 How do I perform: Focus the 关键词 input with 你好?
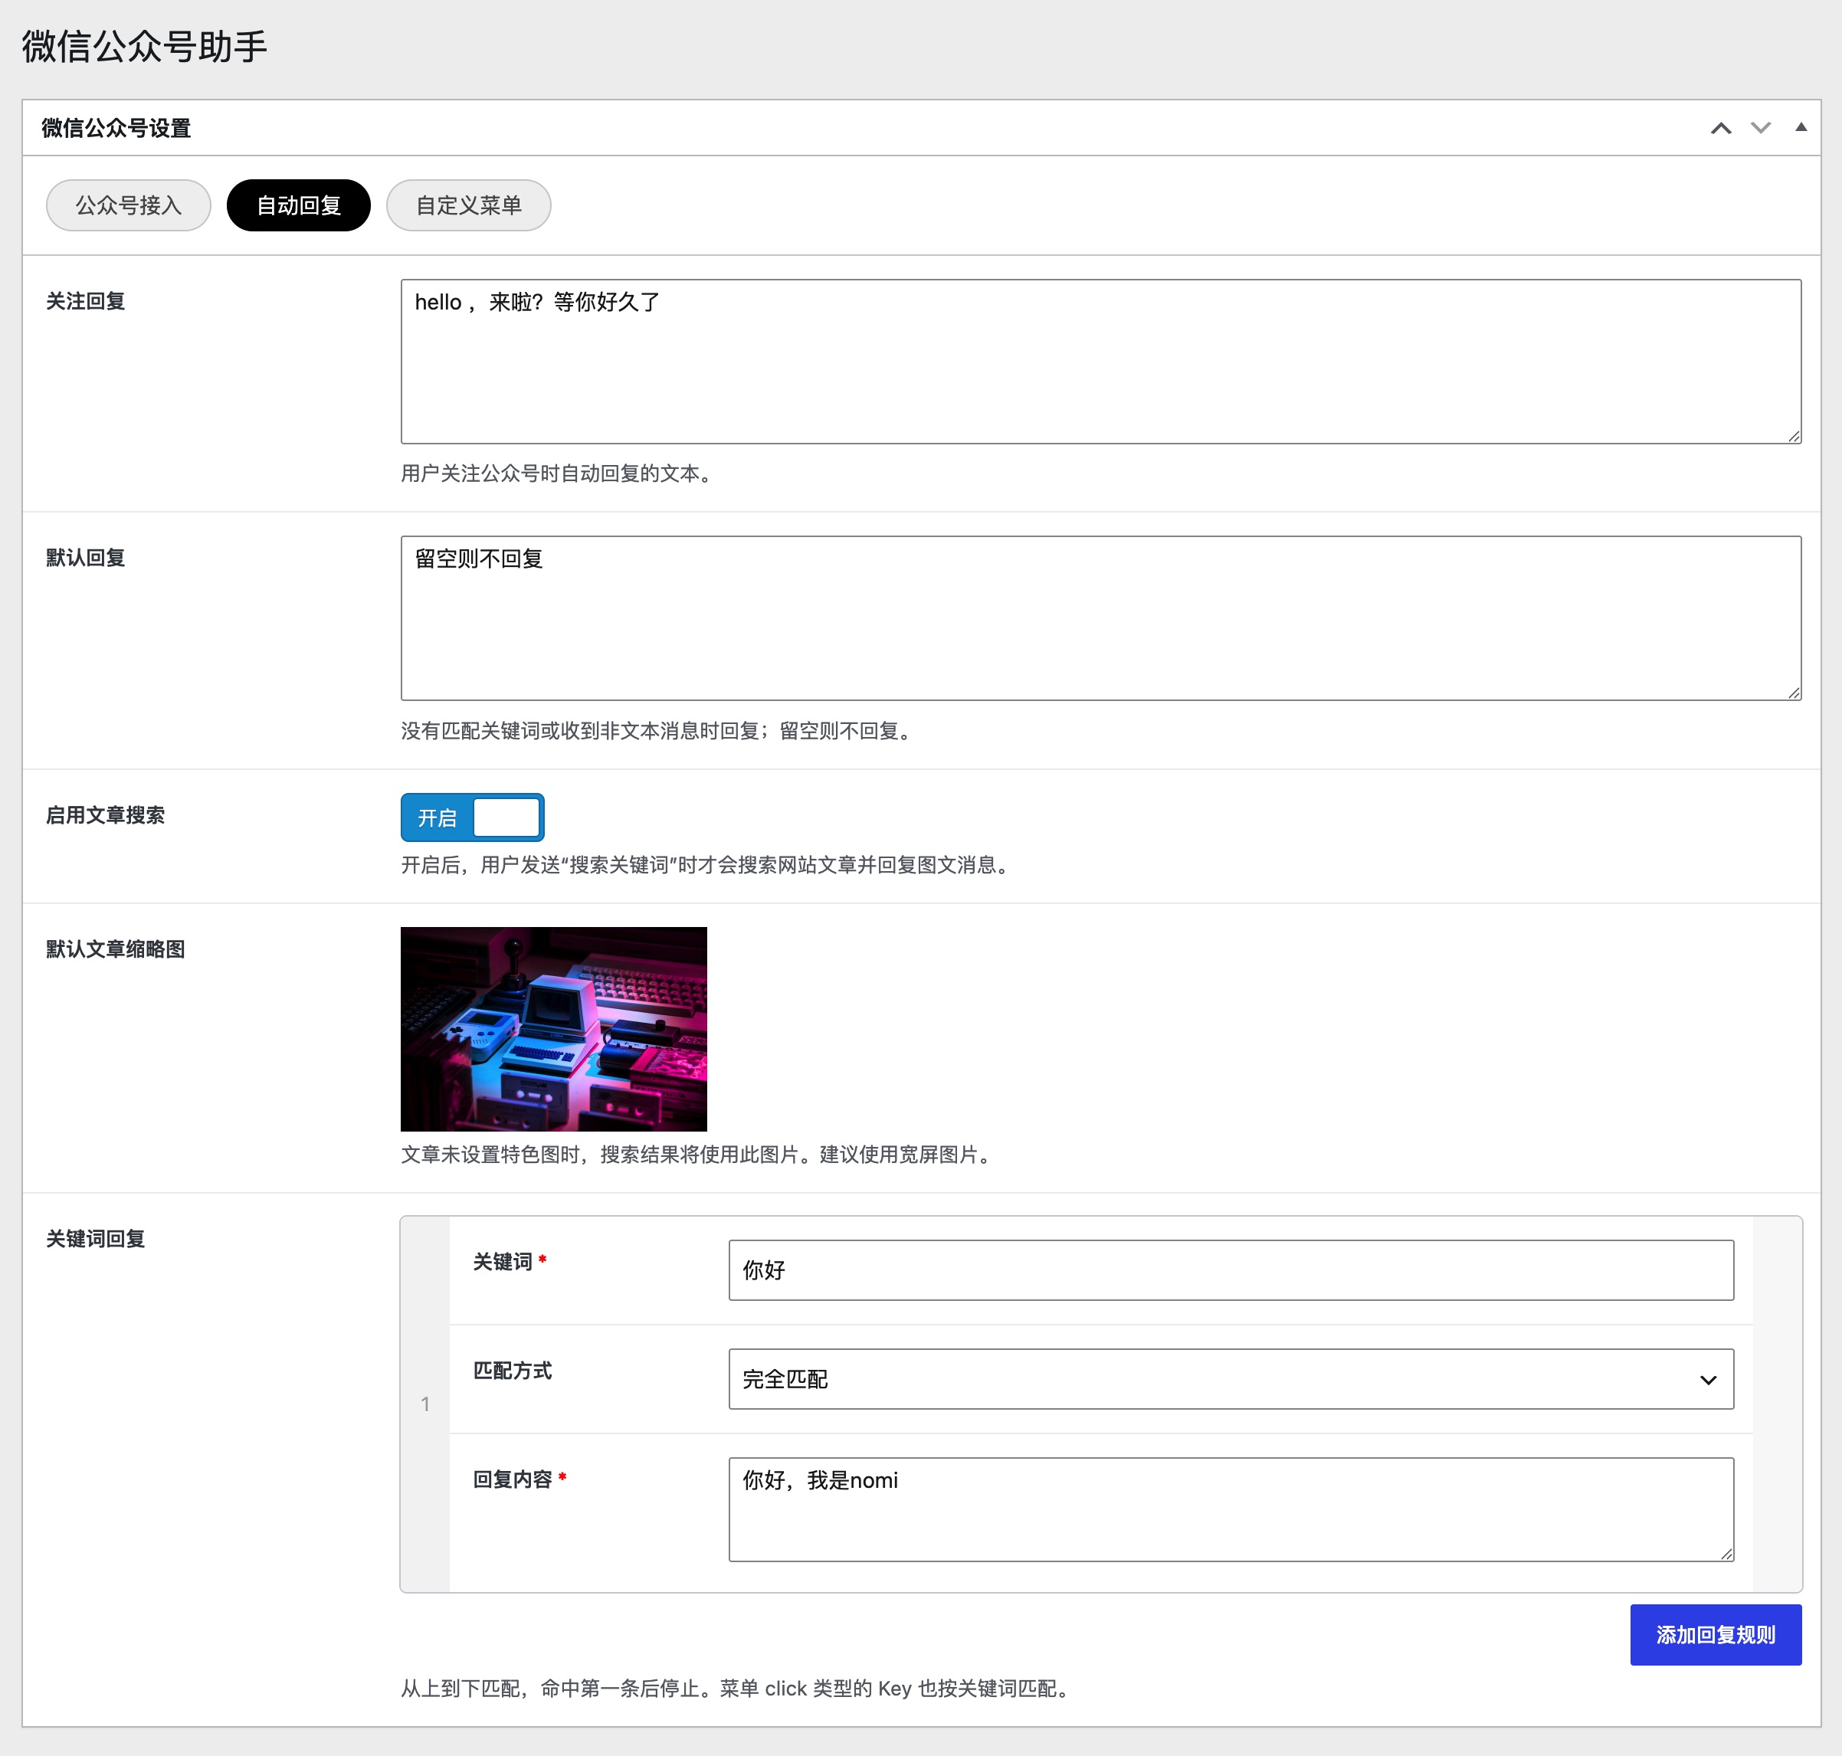pos(1231,1270)
